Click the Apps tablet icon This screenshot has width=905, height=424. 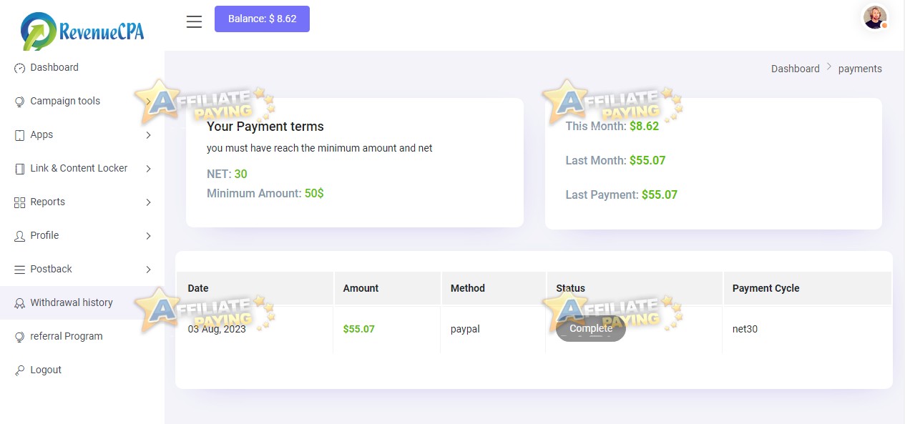(19, 135)
